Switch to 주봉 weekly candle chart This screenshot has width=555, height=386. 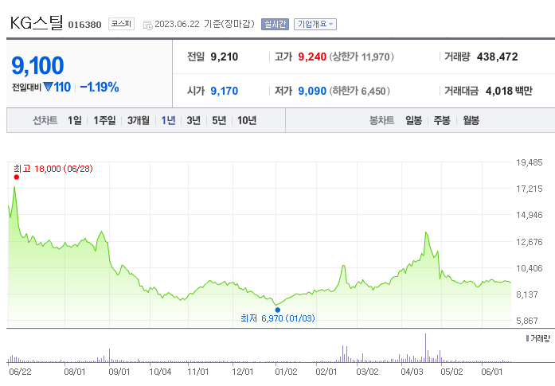point(442,120)
